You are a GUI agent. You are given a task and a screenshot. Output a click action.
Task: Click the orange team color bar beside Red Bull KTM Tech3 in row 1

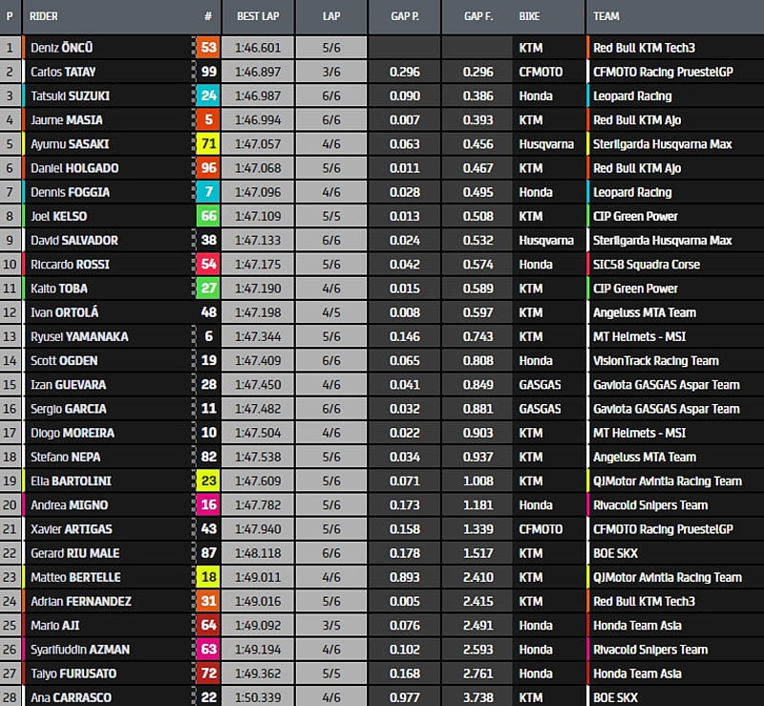[x=588, y=48]
